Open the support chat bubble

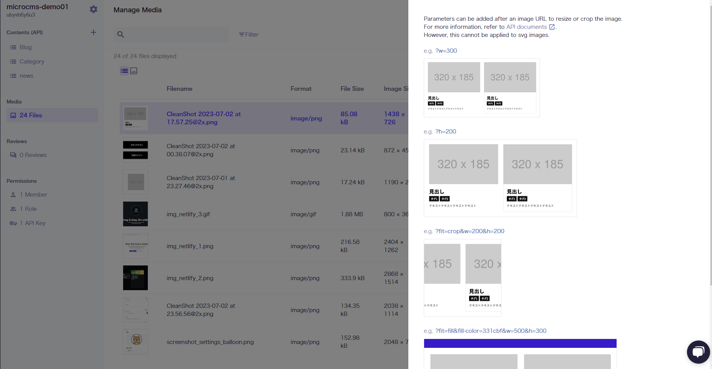click(698, 352)
